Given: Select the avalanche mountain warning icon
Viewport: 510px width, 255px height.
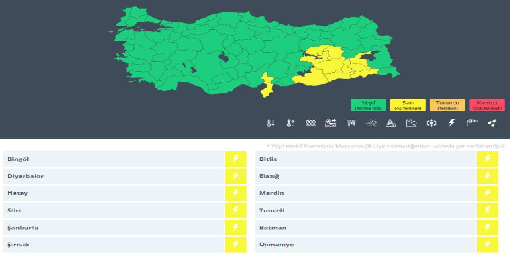Looking at the screenshot, I should click(x=391, y=123).
